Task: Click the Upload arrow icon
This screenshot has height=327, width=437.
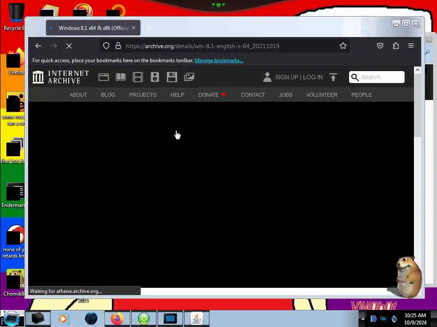Action: tap(333, 77)
